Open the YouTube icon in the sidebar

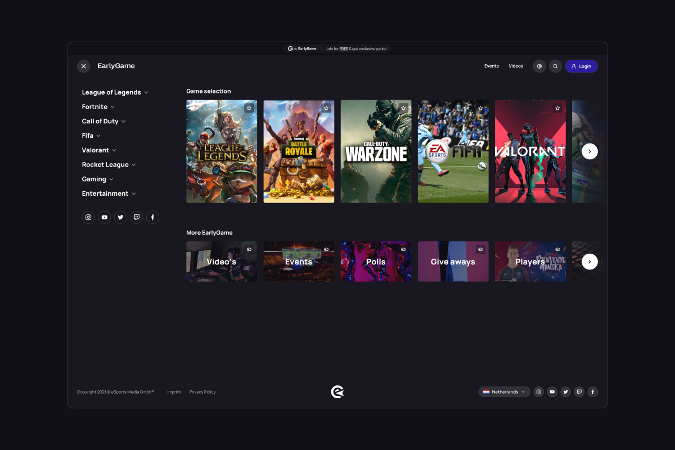pos(104,217)
